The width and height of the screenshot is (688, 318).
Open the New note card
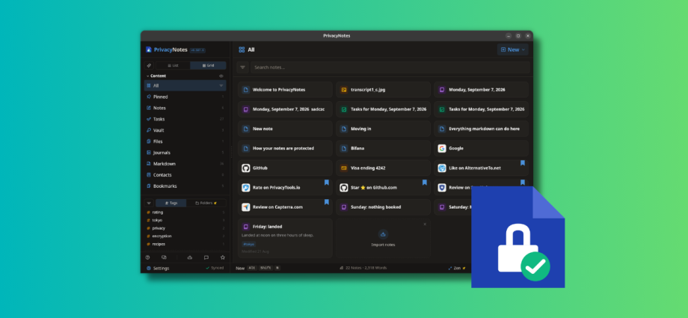[x=285, y=129]
